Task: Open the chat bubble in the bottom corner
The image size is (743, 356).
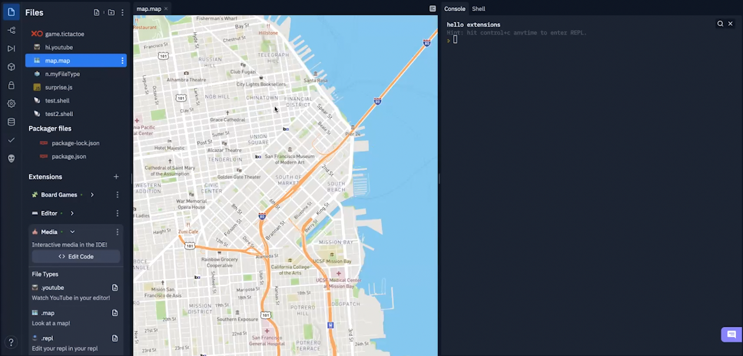Action: 731,334
